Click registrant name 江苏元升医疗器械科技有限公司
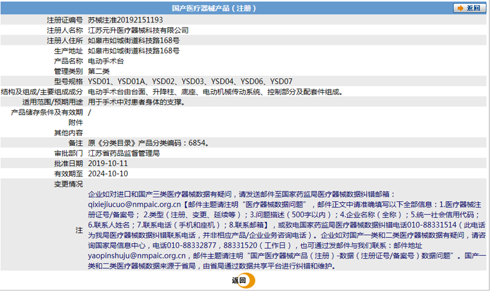This screenshot has height=291, width=490. [x=138, y=31]
